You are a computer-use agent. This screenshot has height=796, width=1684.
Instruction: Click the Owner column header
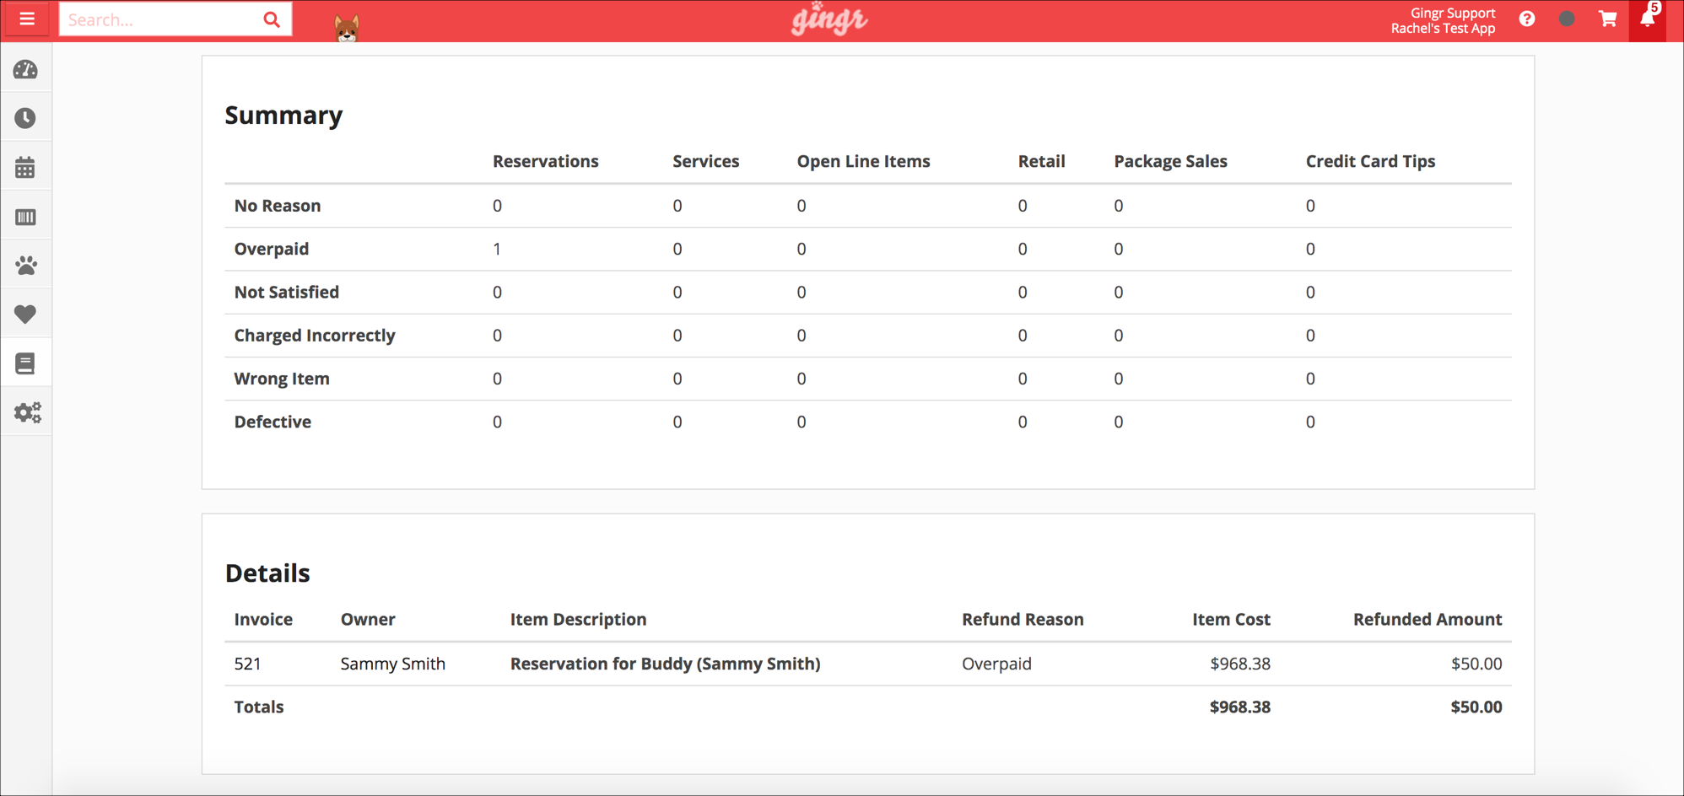point(367,619)
